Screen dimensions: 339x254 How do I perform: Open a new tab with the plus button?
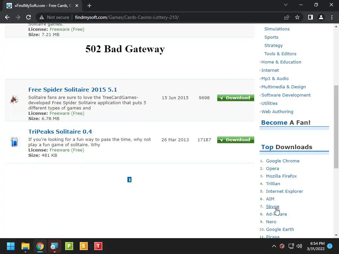(89, 6)
